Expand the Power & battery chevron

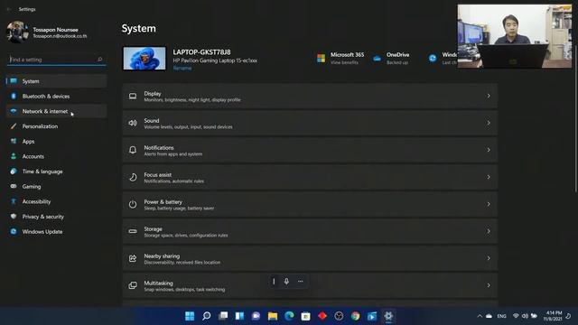[x=489, y=204]
